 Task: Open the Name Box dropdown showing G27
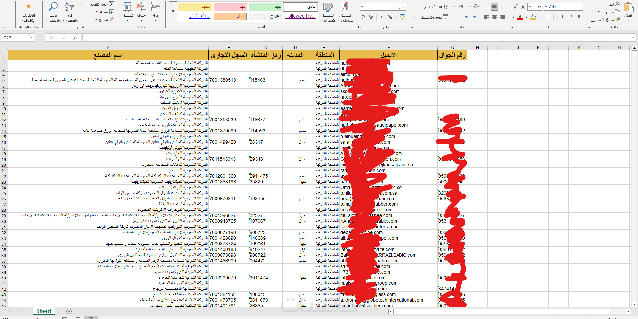[32, 38]
